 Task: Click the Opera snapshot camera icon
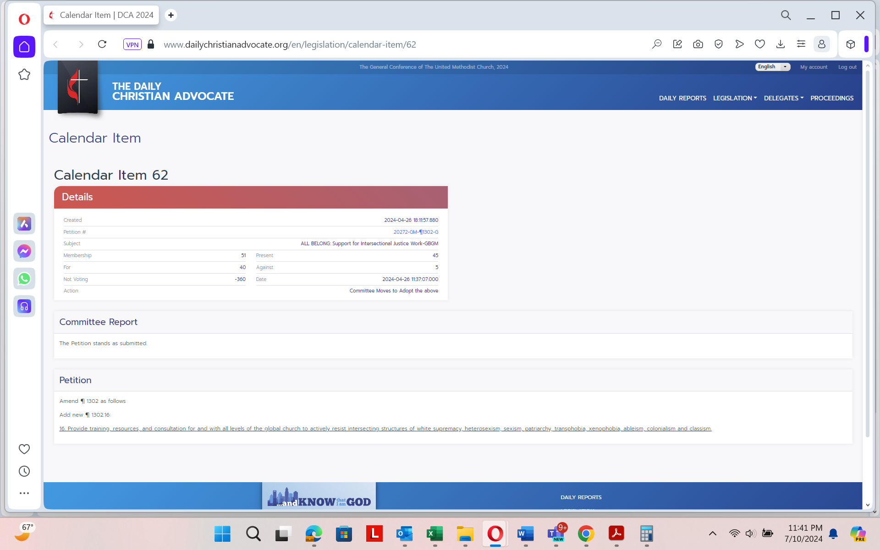pyautogui.click(x=698, y=44)
